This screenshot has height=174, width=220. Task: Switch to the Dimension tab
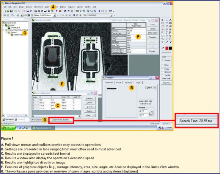click(109, 82)
